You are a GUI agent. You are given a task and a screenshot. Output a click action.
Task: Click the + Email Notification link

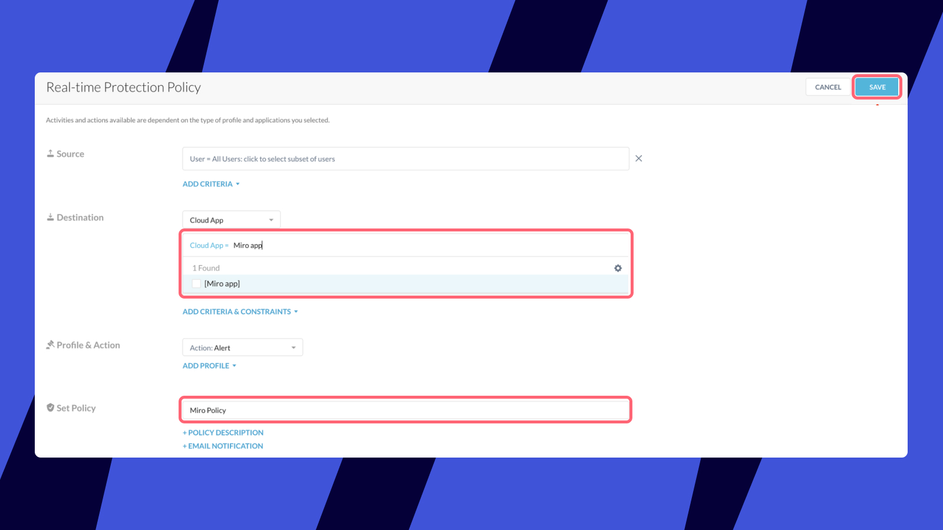223,446
